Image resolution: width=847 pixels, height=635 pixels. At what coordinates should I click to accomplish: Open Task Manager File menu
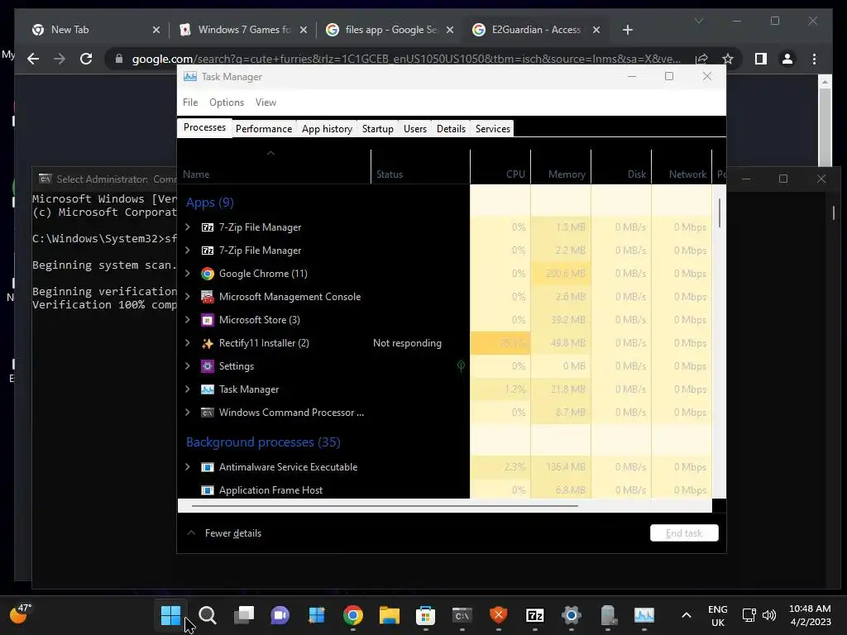click(190, 102)
